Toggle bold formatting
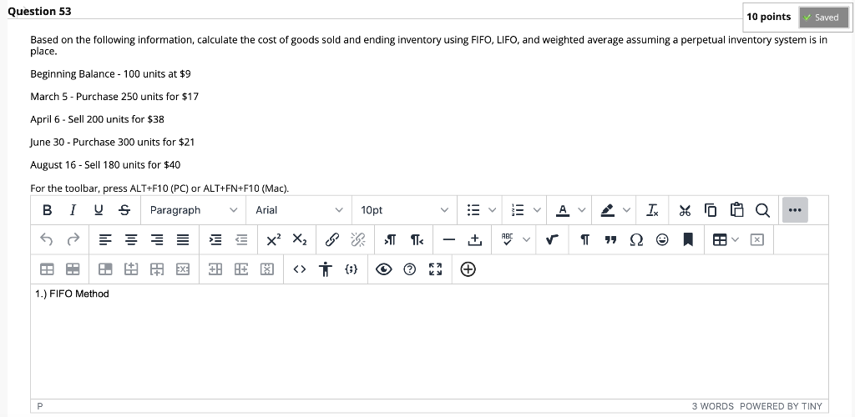The width and height of the screenshot is (855, 417). 48,210
